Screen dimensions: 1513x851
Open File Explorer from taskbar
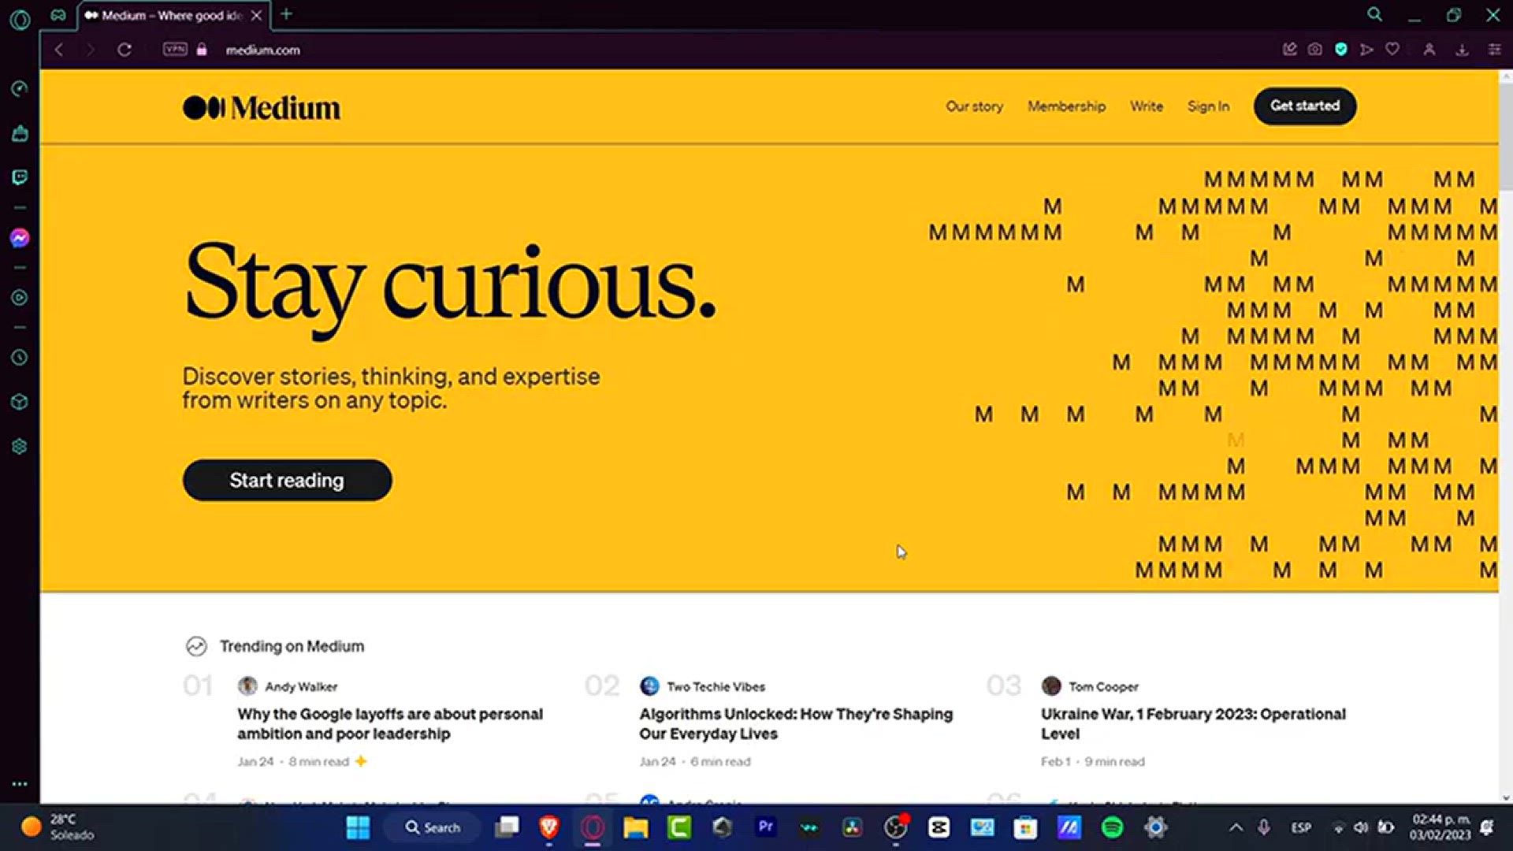(635, 827)
